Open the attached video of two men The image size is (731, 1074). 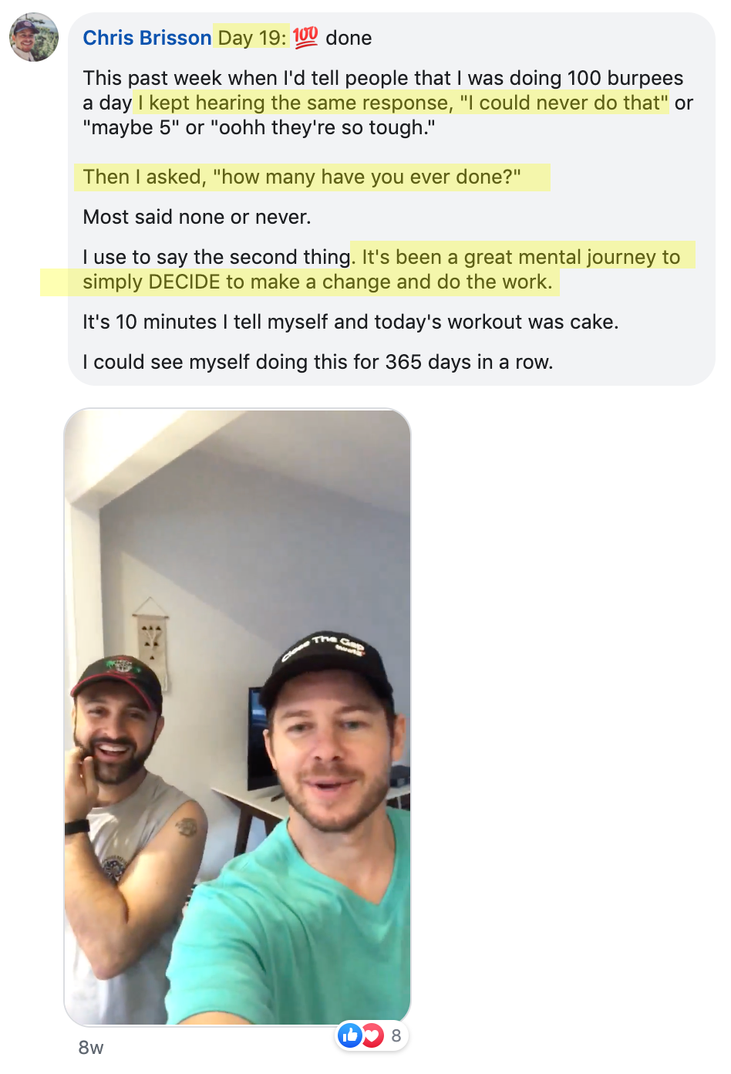[237, 717]
